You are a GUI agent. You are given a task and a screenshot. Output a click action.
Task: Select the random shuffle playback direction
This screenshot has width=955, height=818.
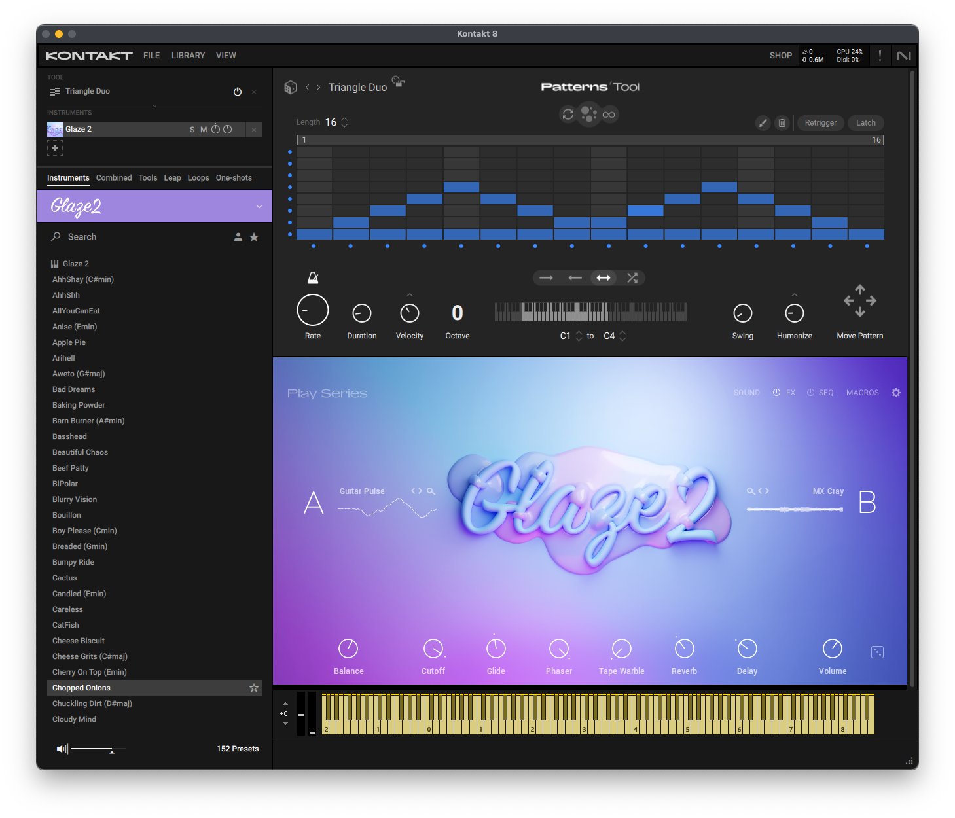[632, 278]
